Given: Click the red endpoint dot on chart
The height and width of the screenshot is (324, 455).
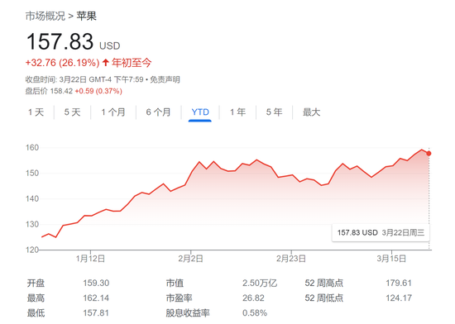Looking at the screenshot, I should click(429, 153).
